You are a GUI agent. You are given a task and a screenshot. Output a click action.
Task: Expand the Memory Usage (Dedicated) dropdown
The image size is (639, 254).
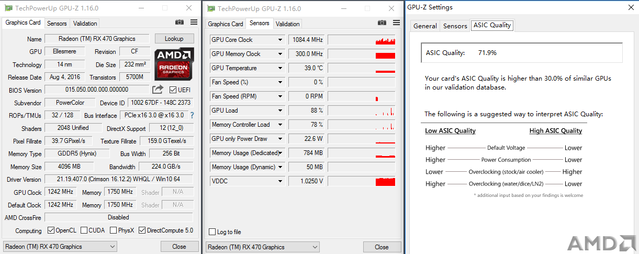coord(280,153)
